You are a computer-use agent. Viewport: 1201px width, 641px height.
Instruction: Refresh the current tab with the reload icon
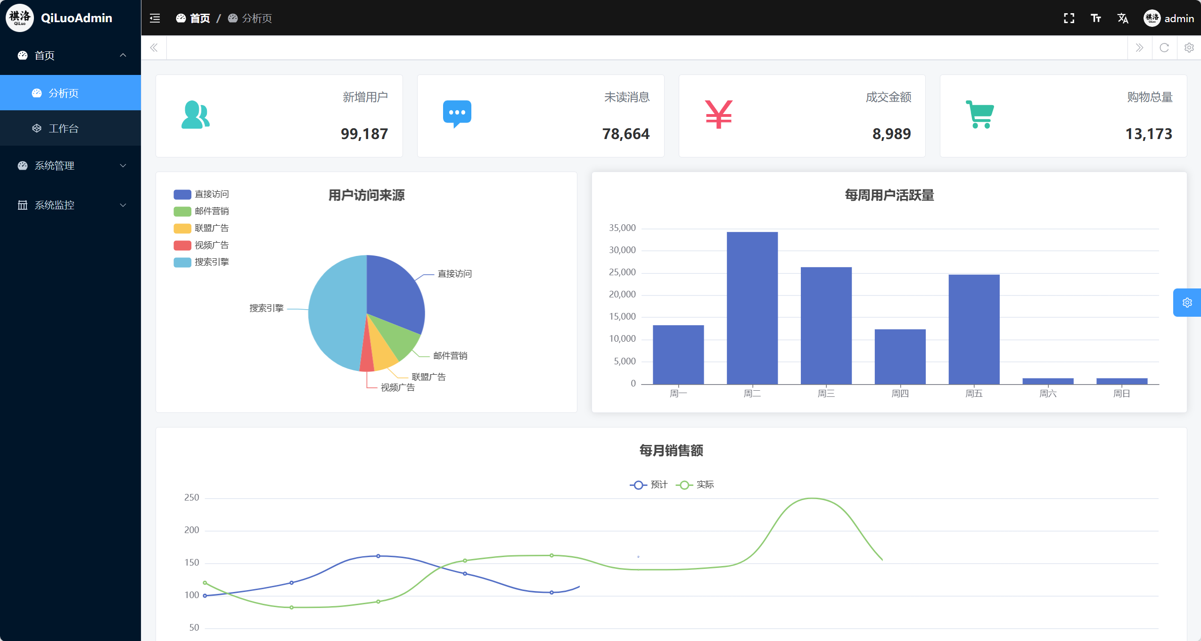pos(1164,48)
